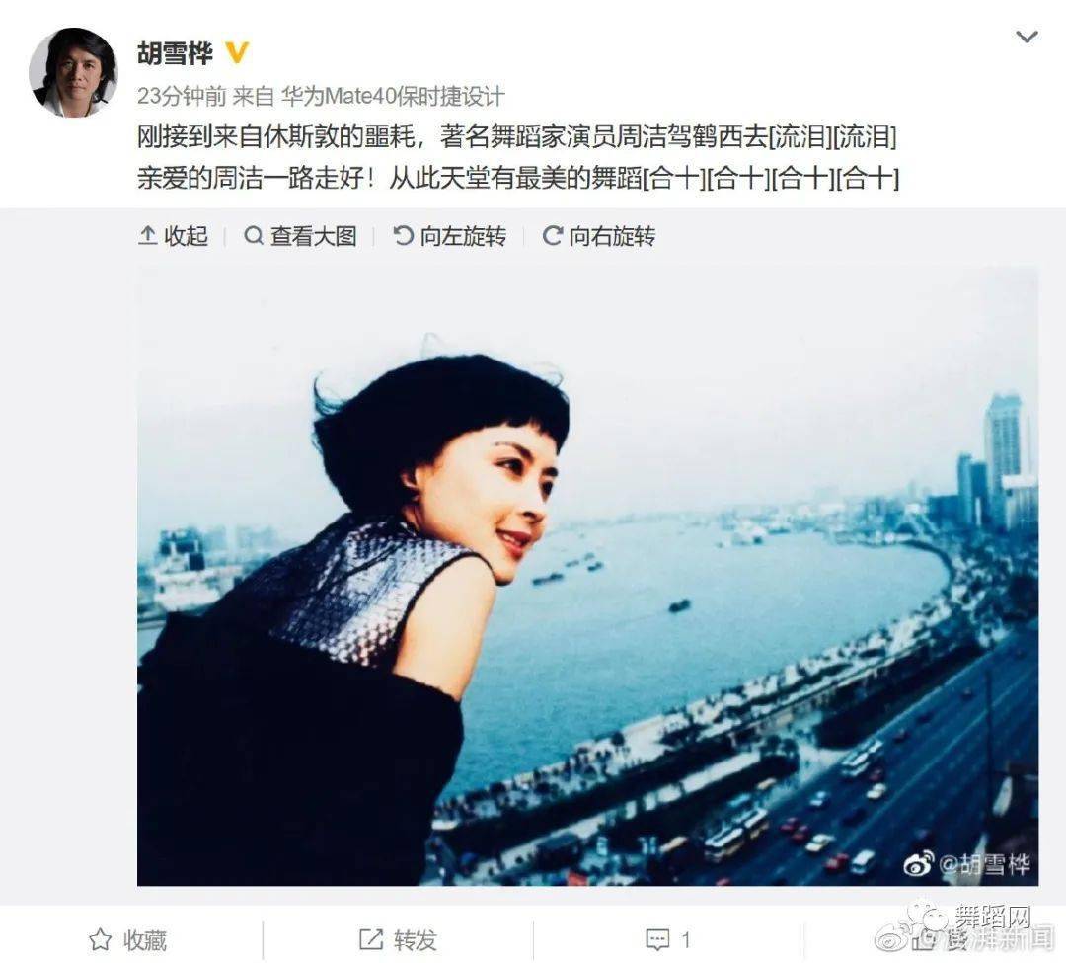Viewport: 1066px width, 963px height.
Task: Click the gold V verification badge
Action: tap(237, 53)
